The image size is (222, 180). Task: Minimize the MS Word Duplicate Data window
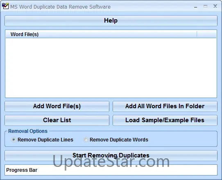point(196,7)
